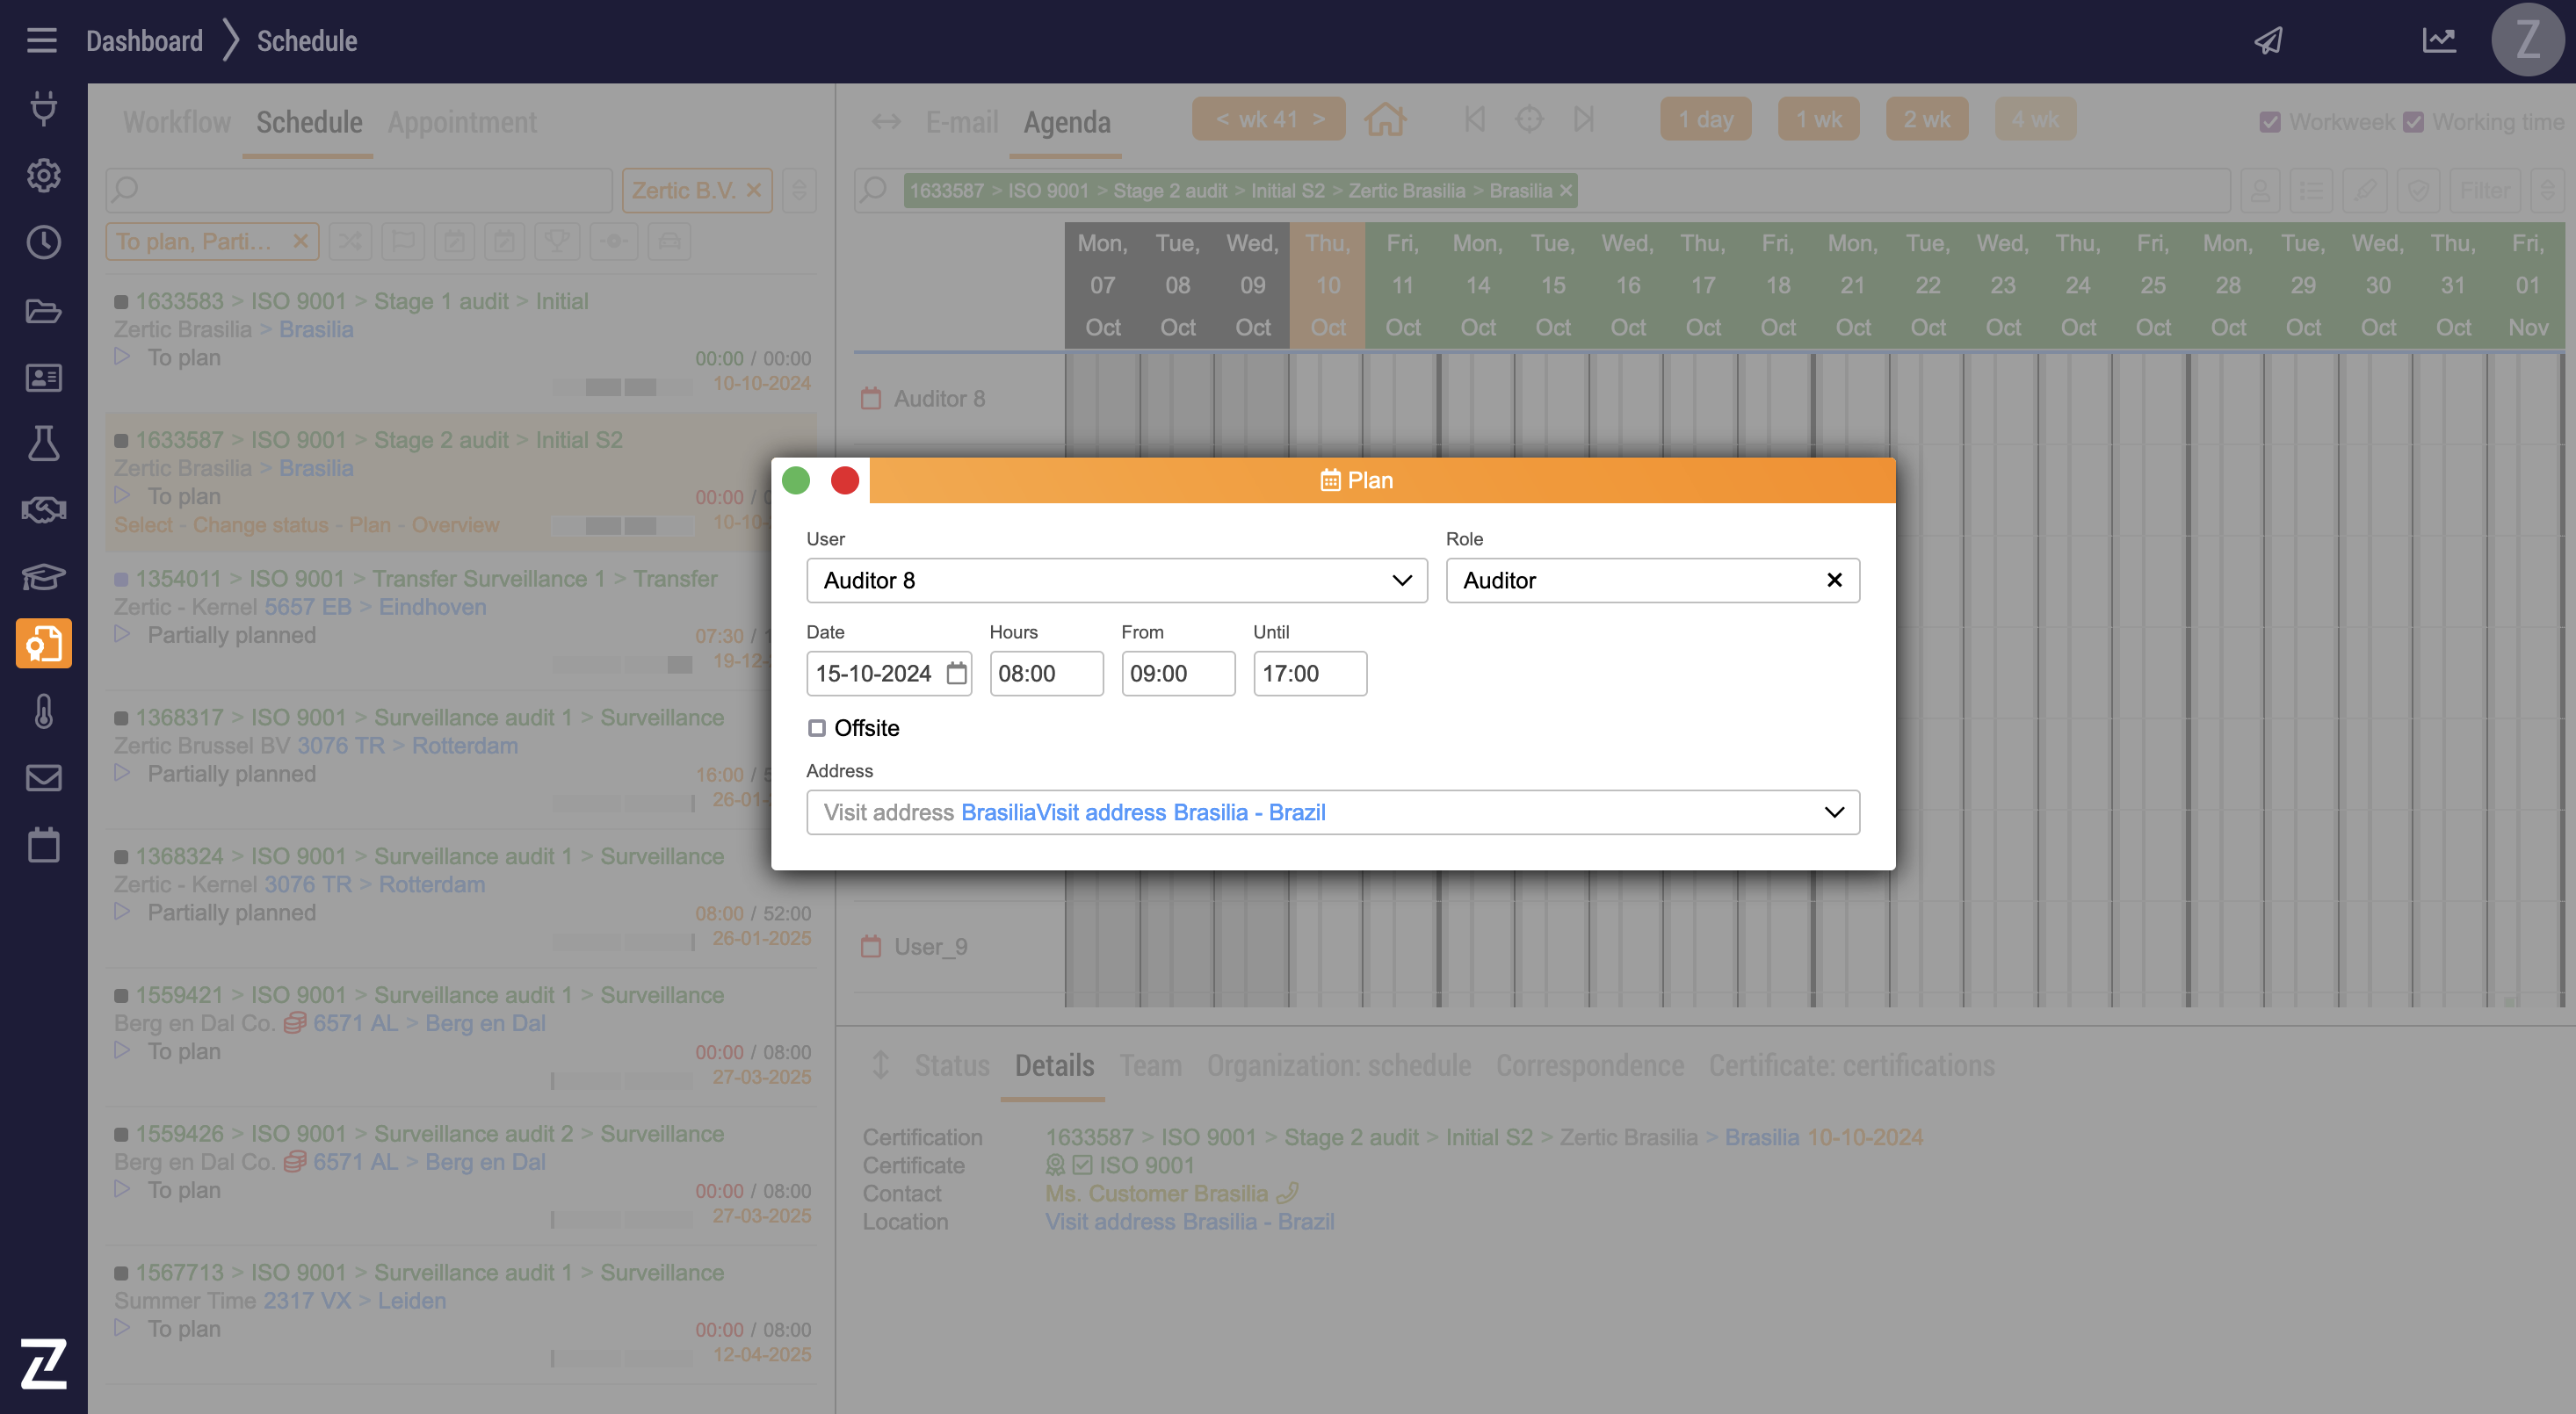Viewport: 2576px width, 1414px height.
Task: Click the home icon in agenda toolbar
Action: [1385, 120]
